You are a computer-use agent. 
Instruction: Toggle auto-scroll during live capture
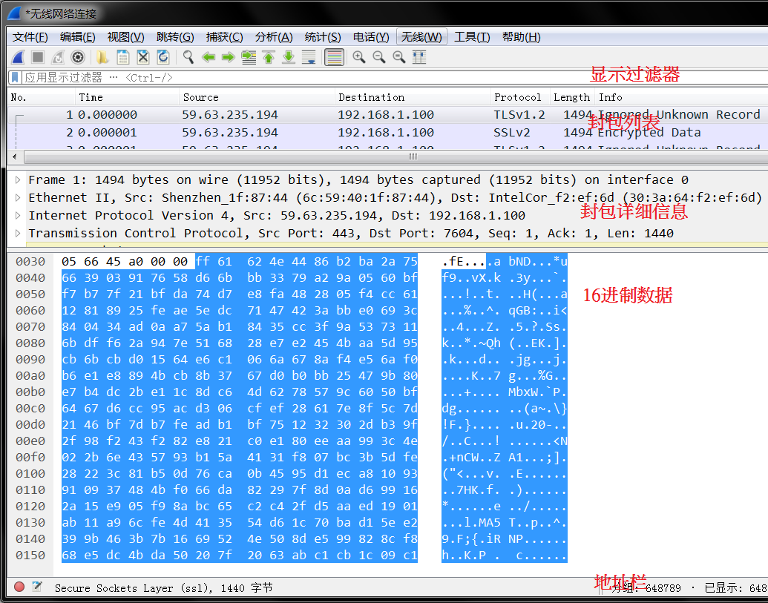(x=309, y=57)
